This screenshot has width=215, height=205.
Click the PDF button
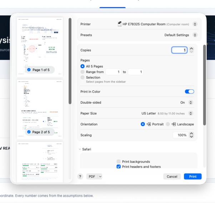coord(92,176)
